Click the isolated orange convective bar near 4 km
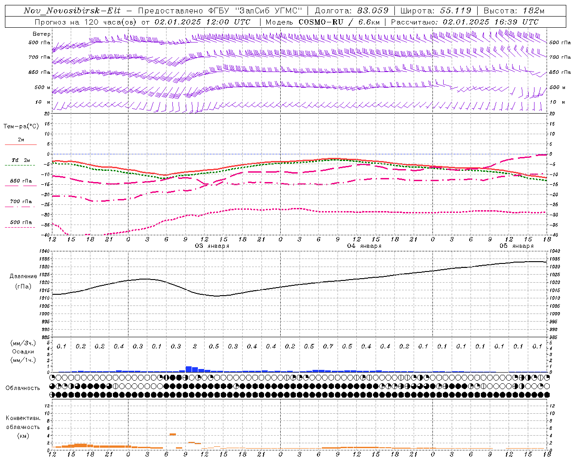The height and width of the screenshot is (458, 573). pyautogui.click(x=173, y=434)
